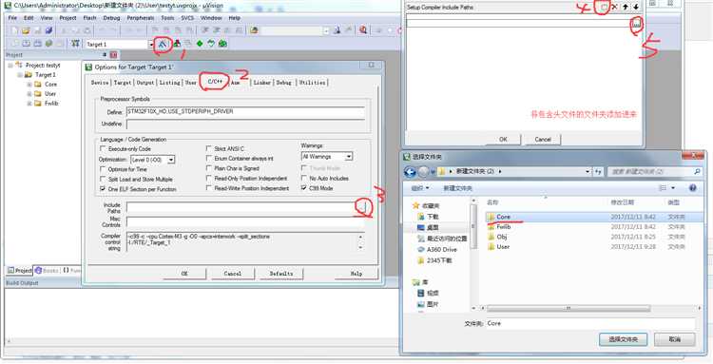Close the Project pane with its X
The height and width of the screenshot is (364, 713).
coord(114,55)
